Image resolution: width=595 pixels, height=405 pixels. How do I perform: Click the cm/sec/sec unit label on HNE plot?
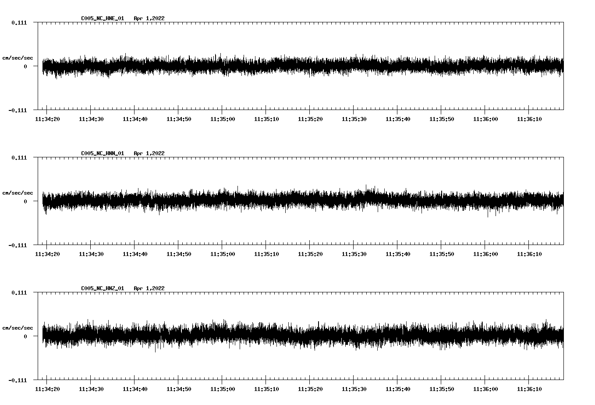(18, 58)
